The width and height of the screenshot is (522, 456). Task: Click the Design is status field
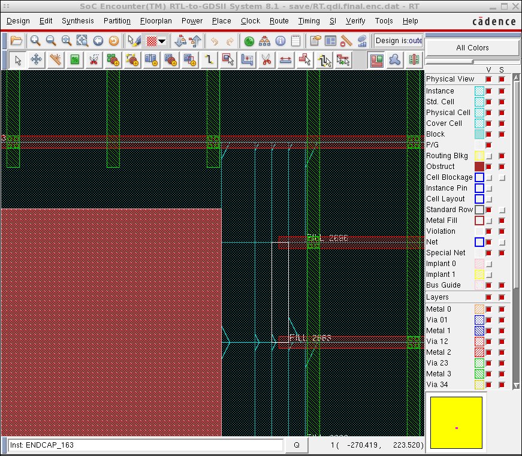(399, 41)
